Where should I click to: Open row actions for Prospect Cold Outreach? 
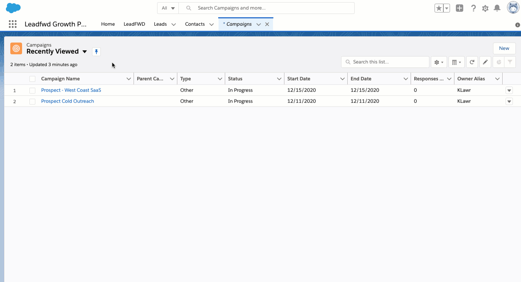click(x=509, y=102)
